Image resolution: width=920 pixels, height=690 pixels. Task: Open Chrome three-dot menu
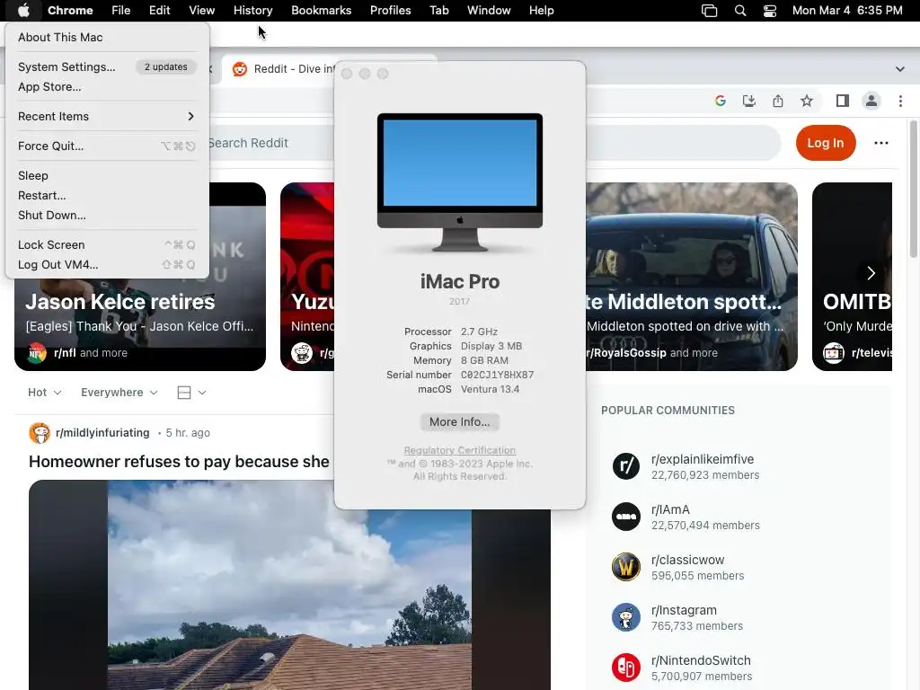(900, 101)
